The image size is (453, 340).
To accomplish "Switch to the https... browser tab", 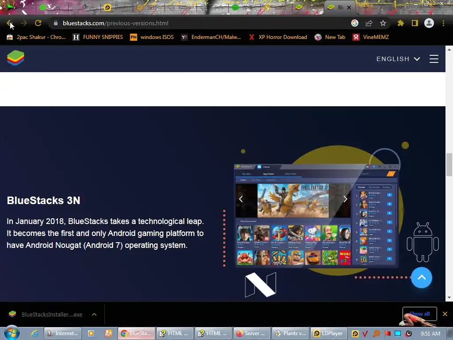I will pos(180,8).
